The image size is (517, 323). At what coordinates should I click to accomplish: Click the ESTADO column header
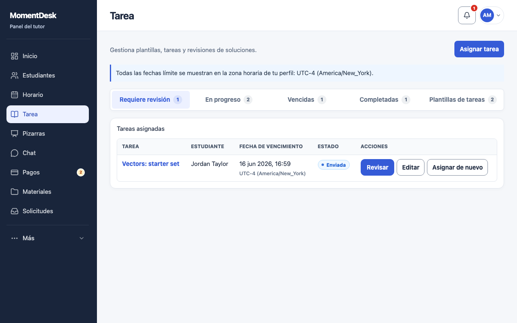pos(328,147)
